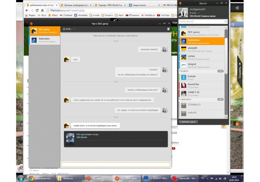Viewport: 260px width, 182px height.
Task: Switch to Kadreshev chat tab
Action: (x=44, y=40)
